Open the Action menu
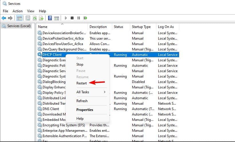This screenshot has height=142, width=235. pos(17,11)
